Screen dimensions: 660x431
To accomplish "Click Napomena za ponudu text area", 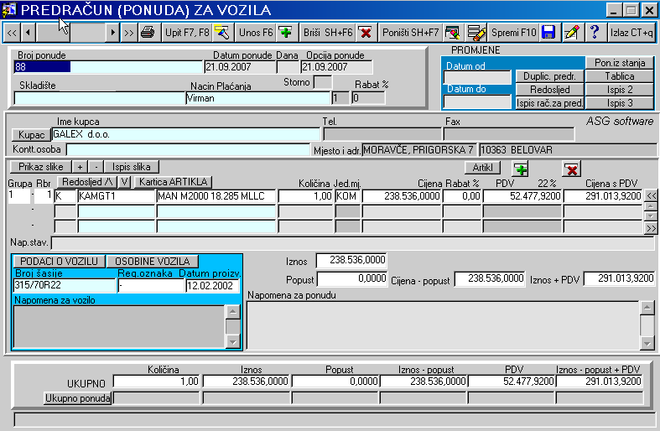I will [x=443, y=325].
